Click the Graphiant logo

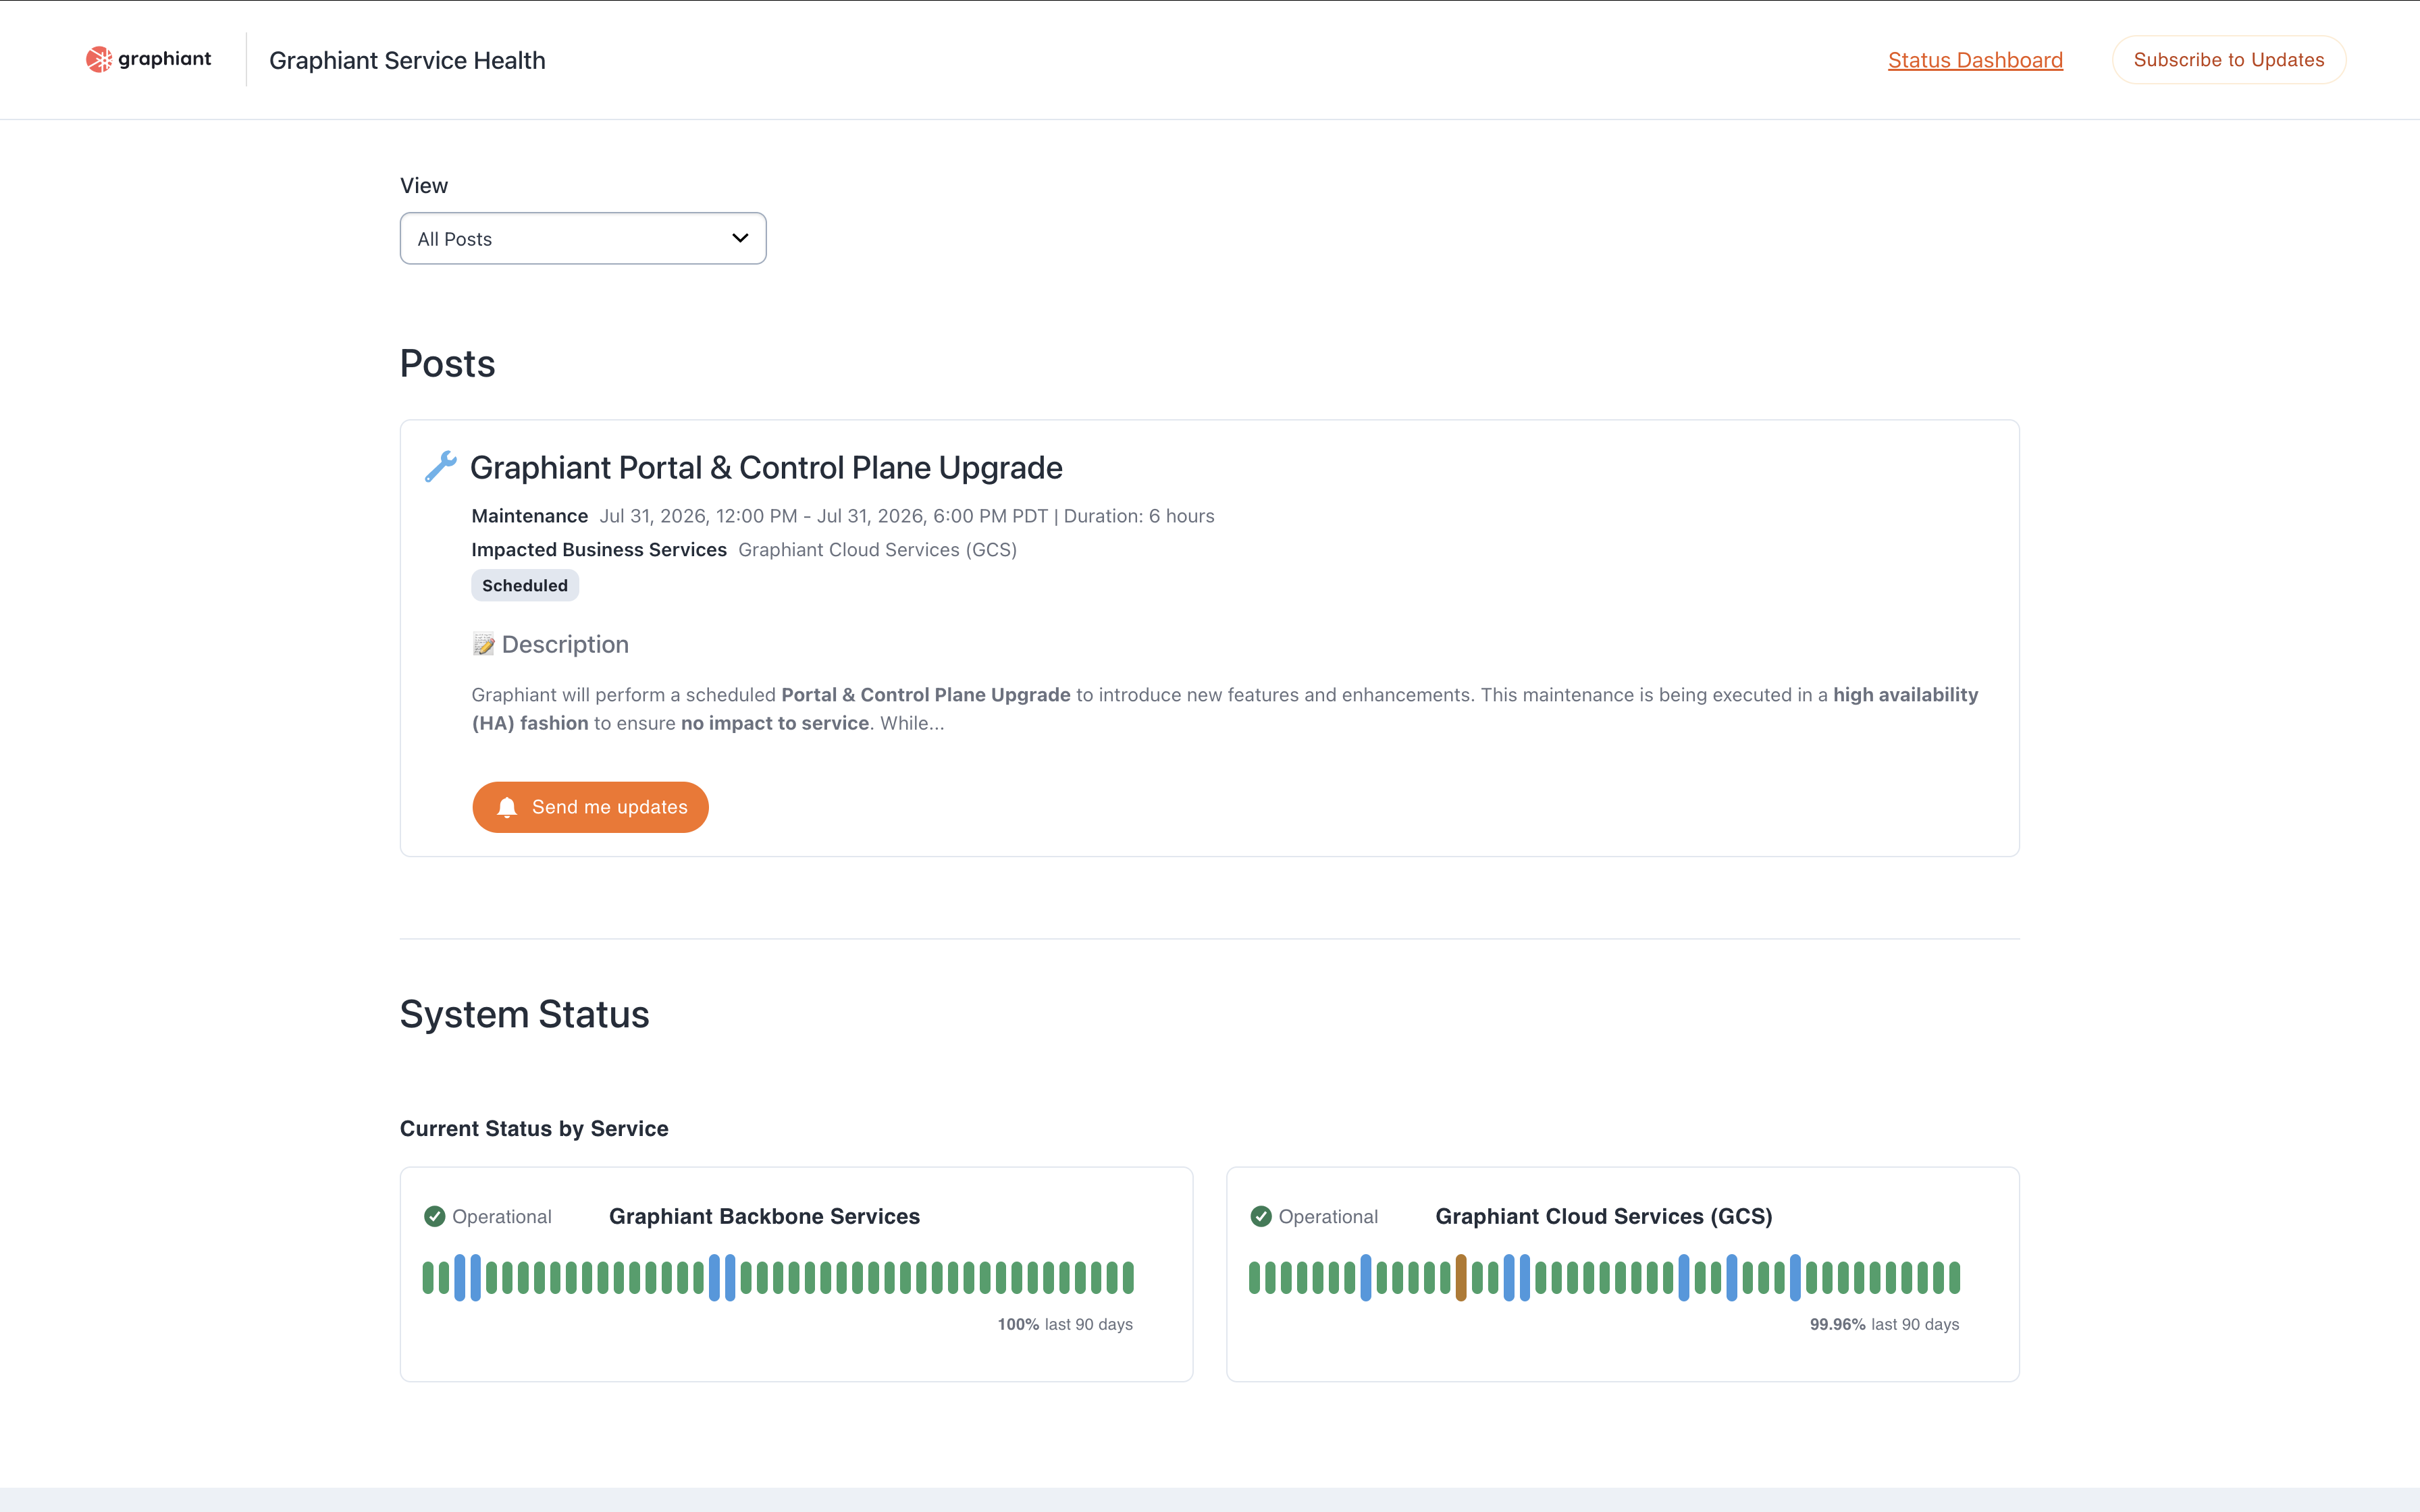point(148,59)
